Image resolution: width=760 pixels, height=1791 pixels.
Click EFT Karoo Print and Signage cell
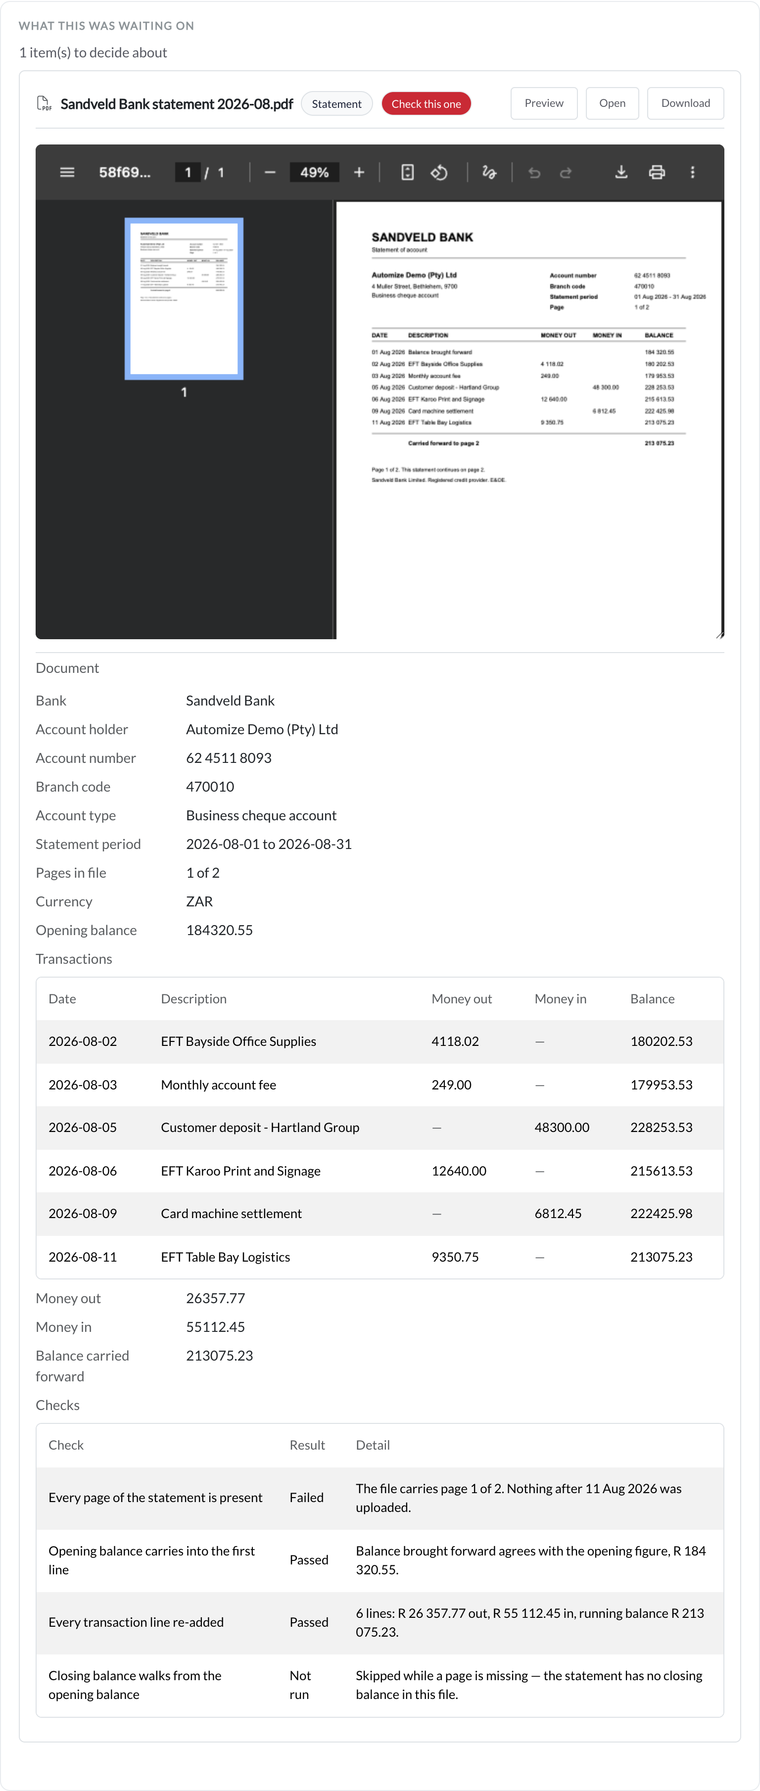[x=240, y=1171]
